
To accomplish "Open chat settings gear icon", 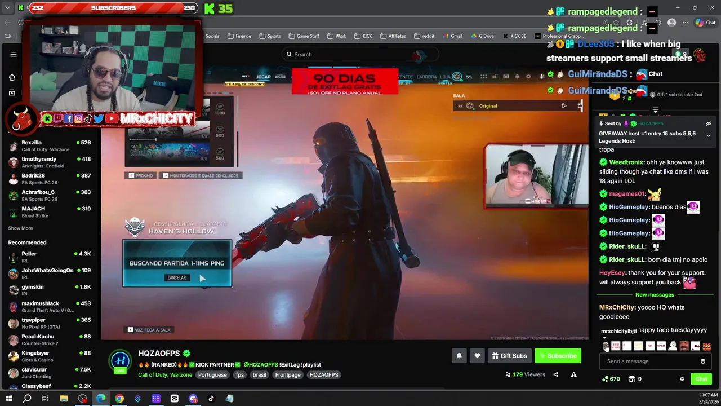I will pyautogui.click(x=682, y=379).
